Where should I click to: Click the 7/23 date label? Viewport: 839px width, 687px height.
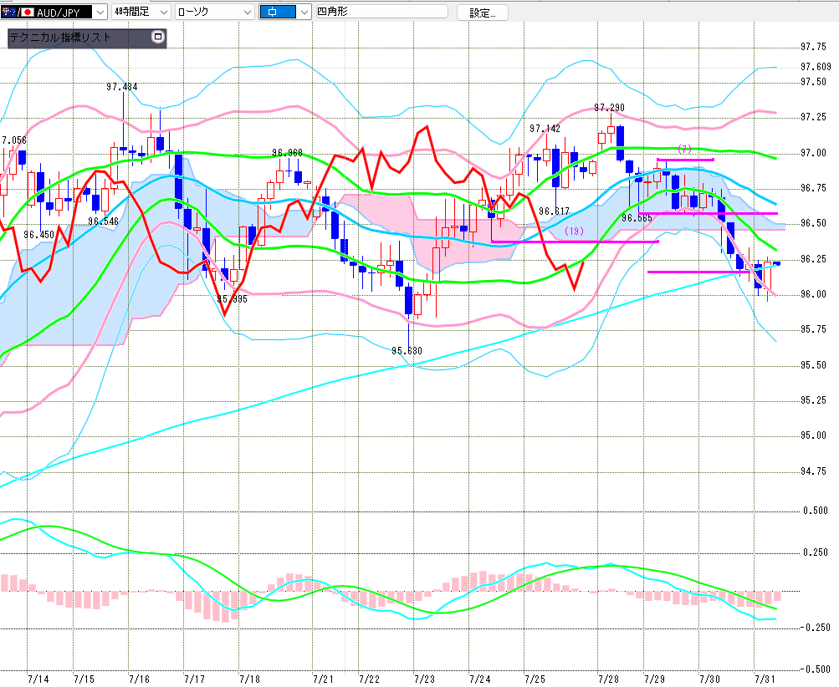pos(424,679)
